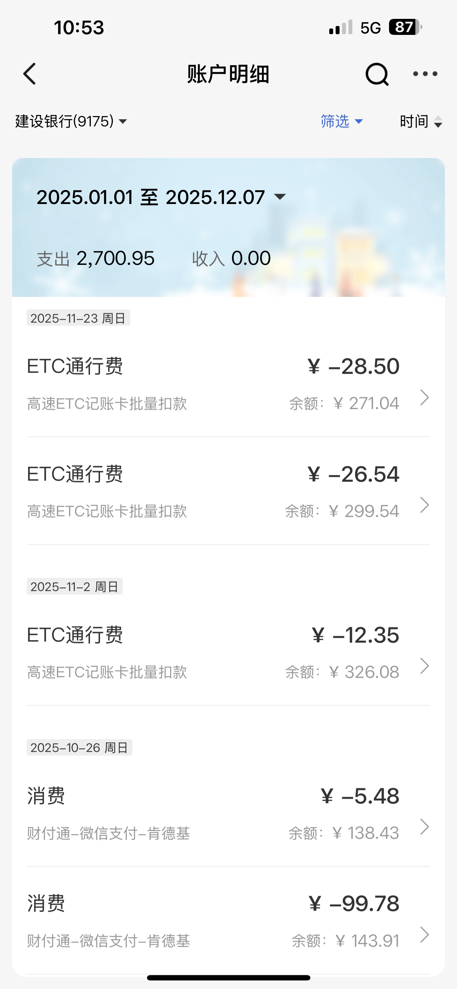The image size is (457, 989).
Task: Tap the home indicator bar at bottom
Action: click(x=228, y=978)
